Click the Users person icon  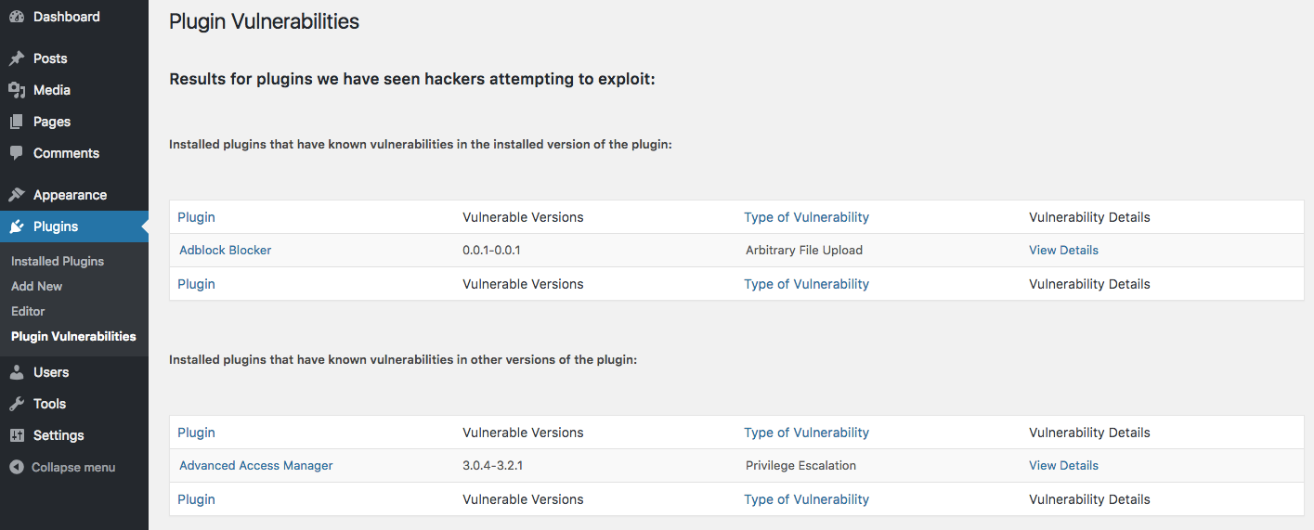pyautogui.click(x=17, y=372)
